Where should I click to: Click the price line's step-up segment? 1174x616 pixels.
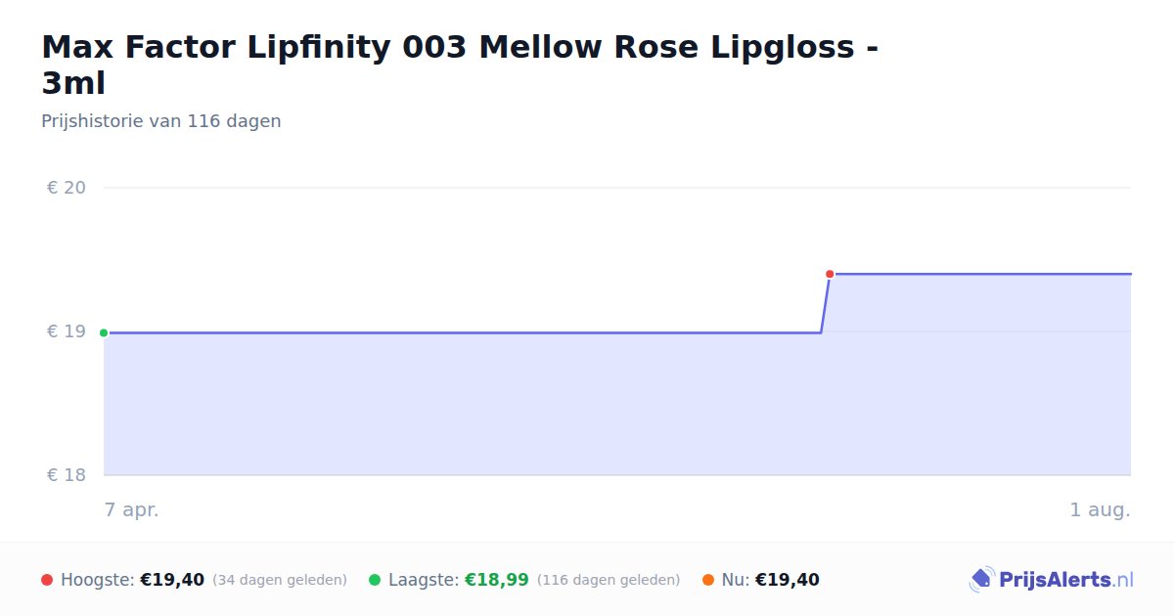click(825, 303)
